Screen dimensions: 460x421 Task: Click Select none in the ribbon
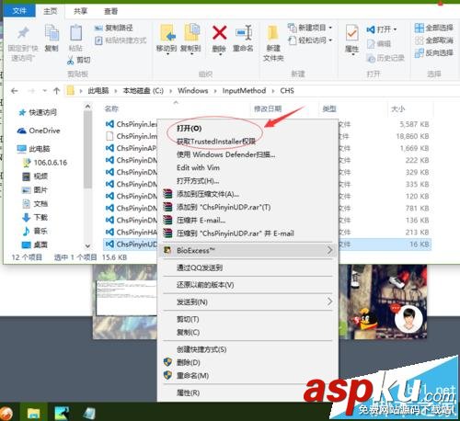pyautogui.click(x=433, y=40)
